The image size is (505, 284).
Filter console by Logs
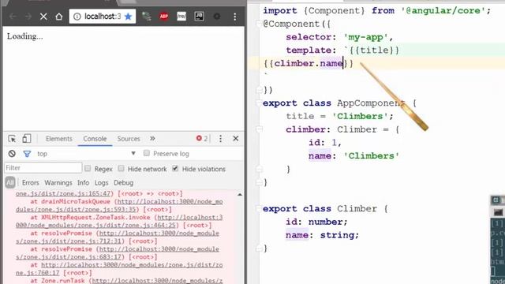coord(101,182)
